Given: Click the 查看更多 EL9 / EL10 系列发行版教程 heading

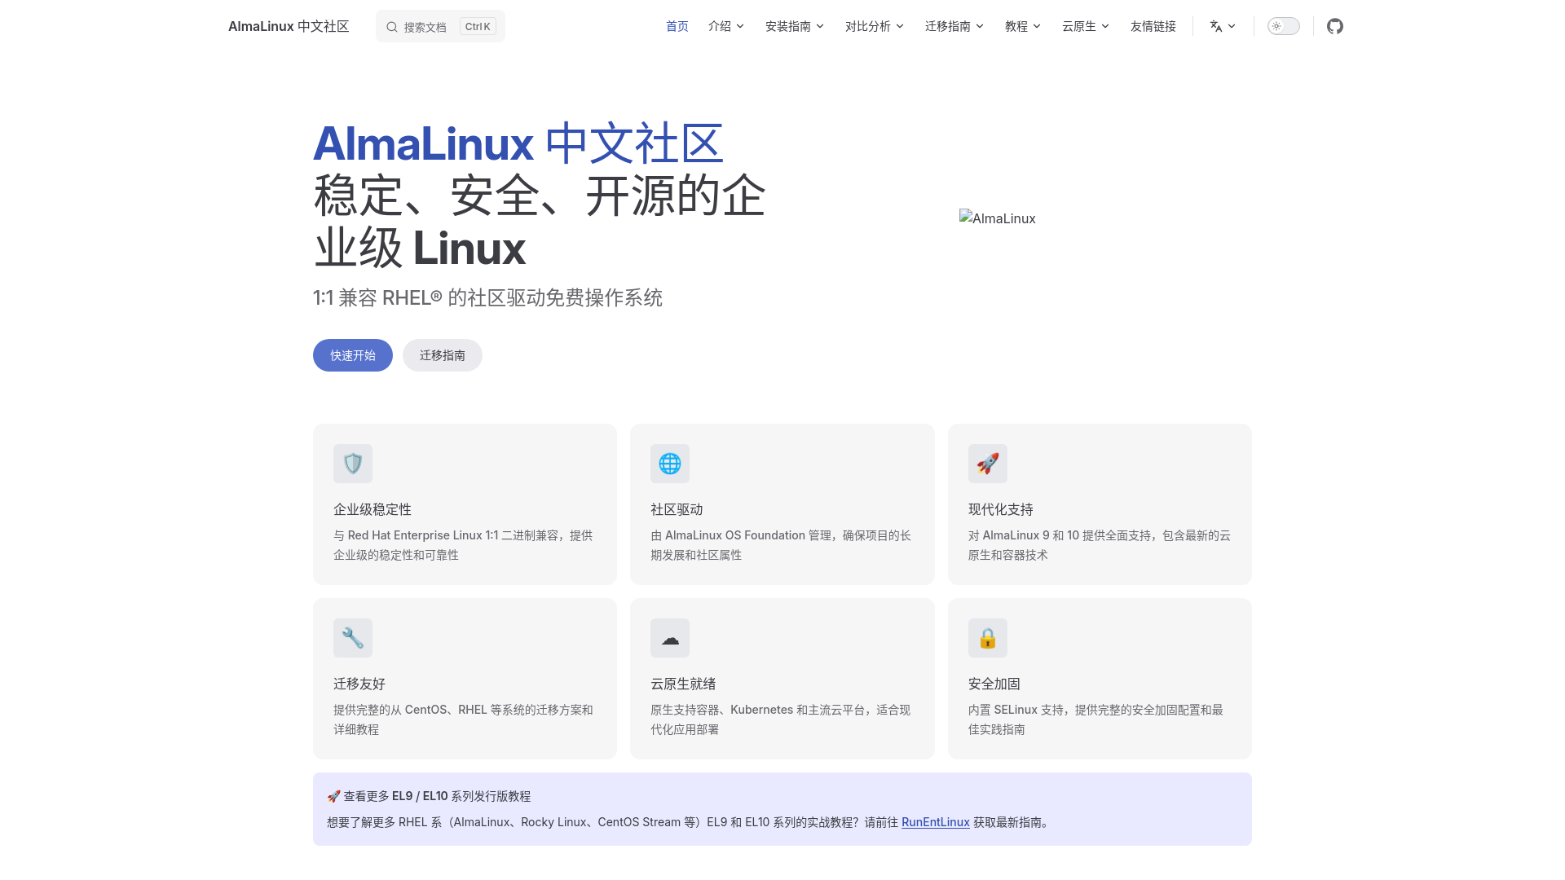Looking at the screenshot, I should (x=429, y=796).
